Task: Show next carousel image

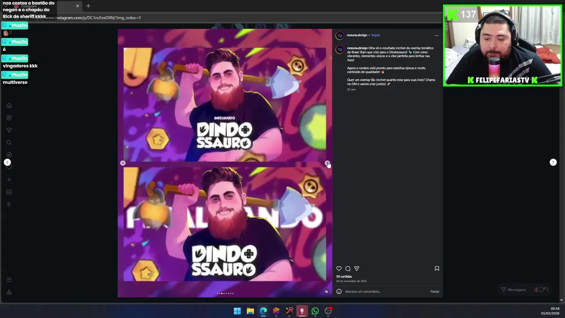Action: [327, 163]
